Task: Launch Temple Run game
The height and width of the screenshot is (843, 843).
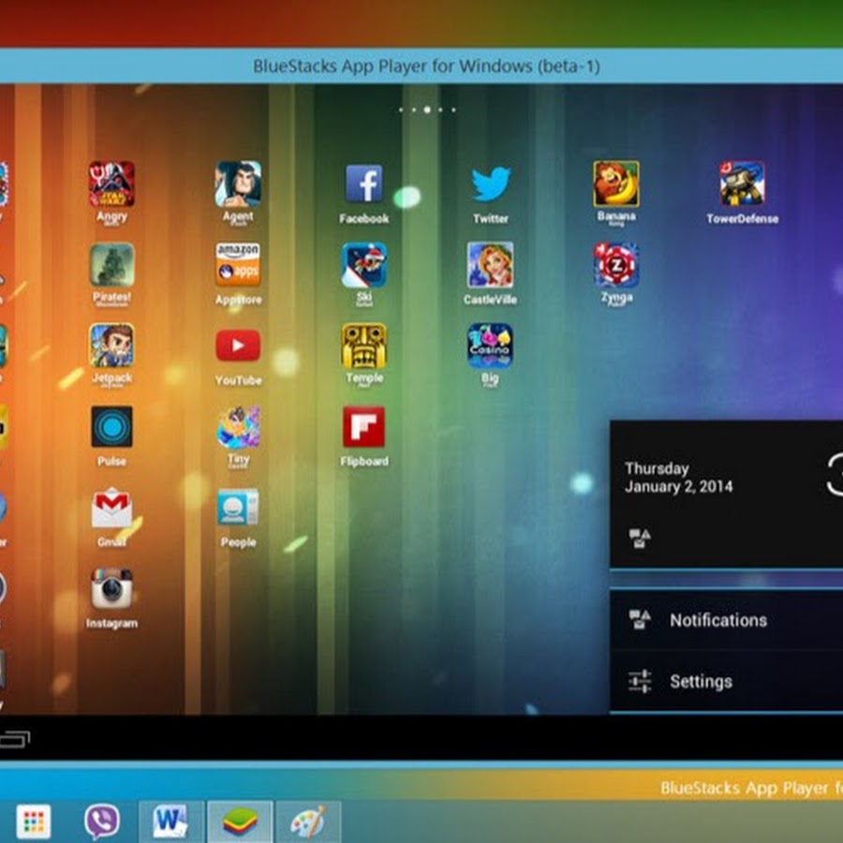Action: pyautogui.click(x=363, y=347)
